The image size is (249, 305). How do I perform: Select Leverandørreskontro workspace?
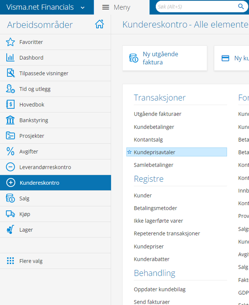45,167
